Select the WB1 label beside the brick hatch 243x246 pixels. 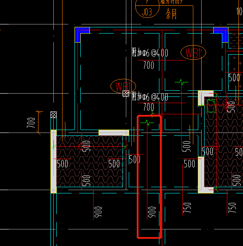point(193,53)
